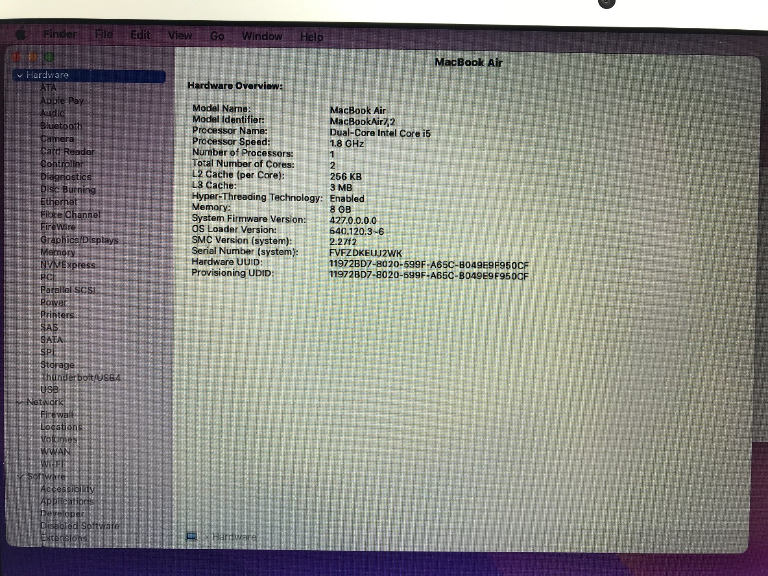This screenshot has height=576, width=768.
Task: Select Ethernet in the sidebar
Action: pyautogui.click(x=59, y=202)
